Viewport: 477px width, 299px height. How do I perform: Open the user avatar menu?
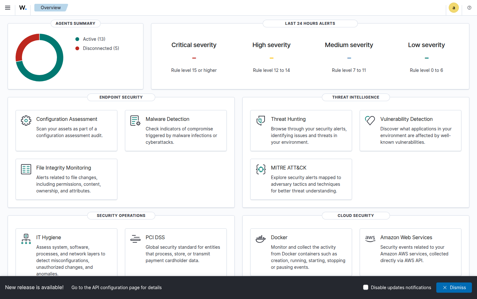(x=454, y=8)
